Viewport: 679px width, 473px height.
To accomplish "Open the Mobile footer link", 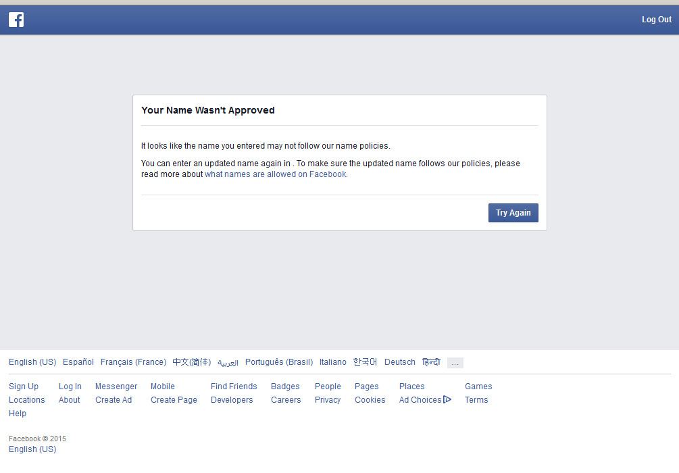I will pyautogui.click(x=163, y=387).
